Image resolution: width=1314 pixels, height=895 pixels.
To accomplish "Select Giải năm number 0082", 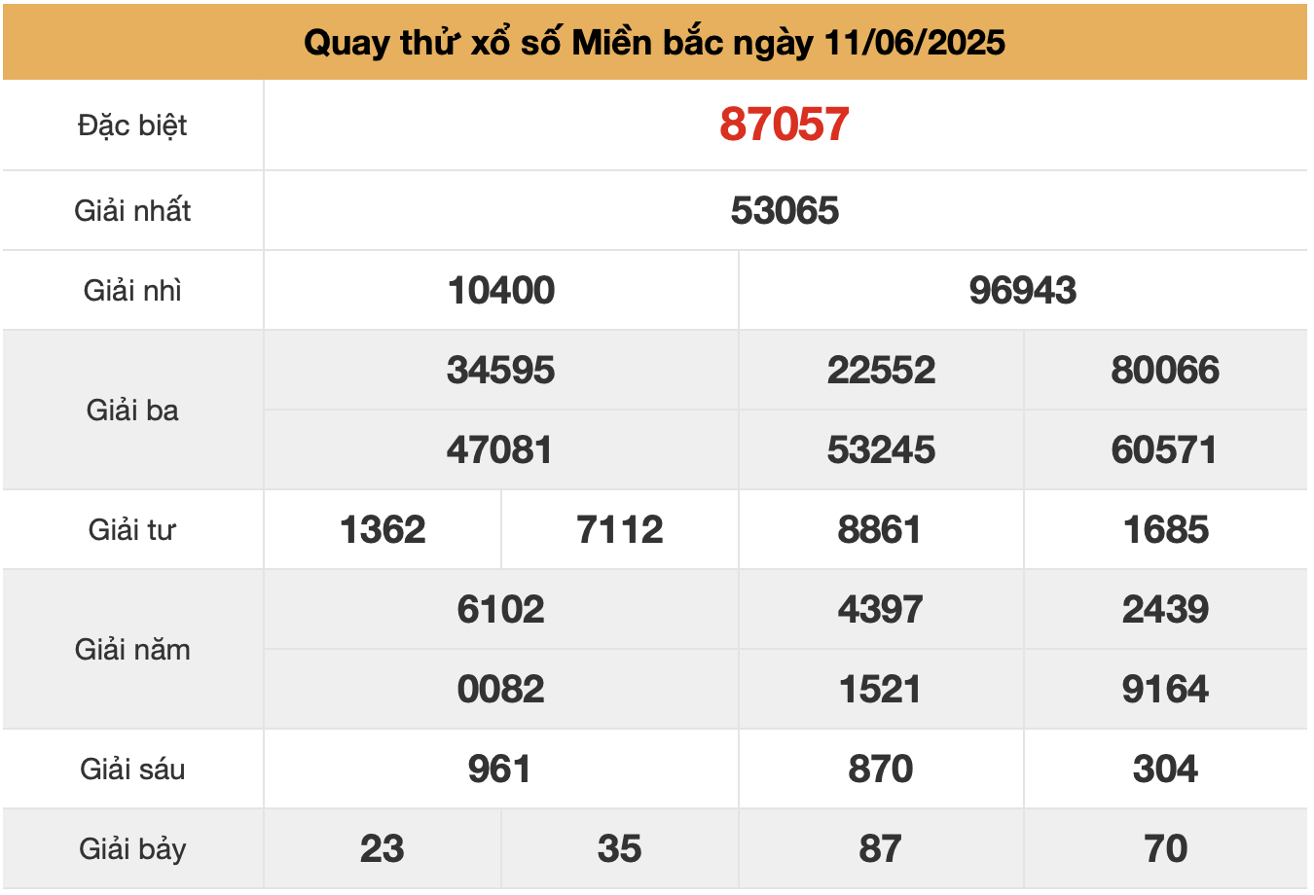I will click(501, 689).
